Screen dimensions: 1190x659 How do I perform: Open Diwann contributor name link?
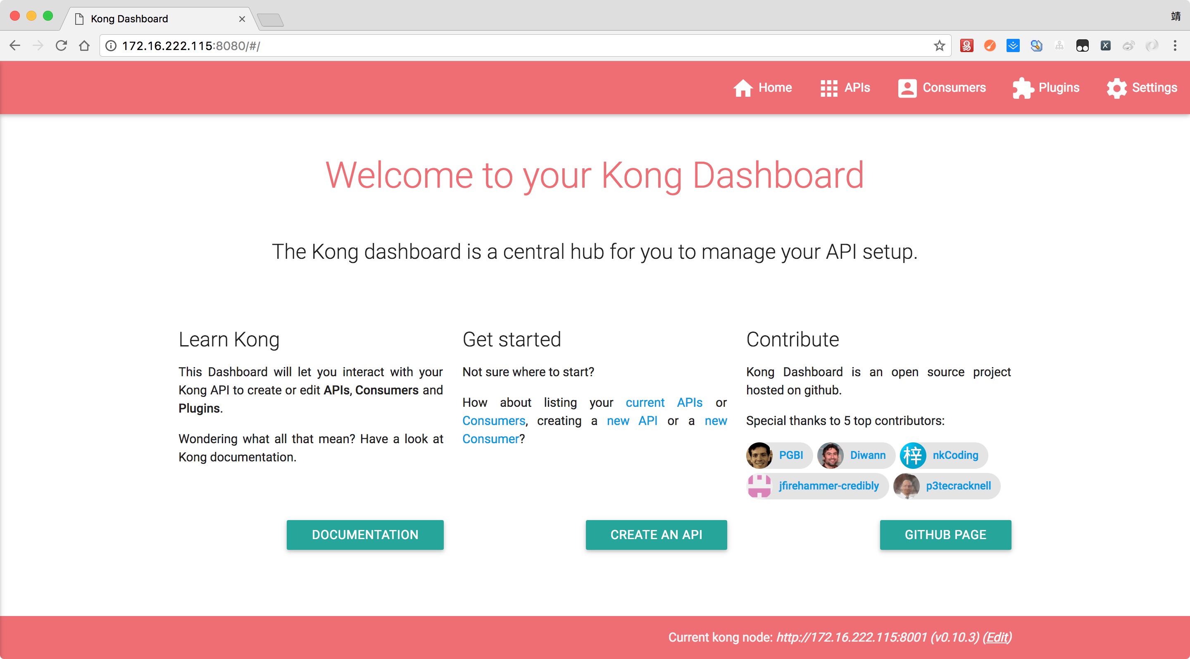click(x=868, y=455)
